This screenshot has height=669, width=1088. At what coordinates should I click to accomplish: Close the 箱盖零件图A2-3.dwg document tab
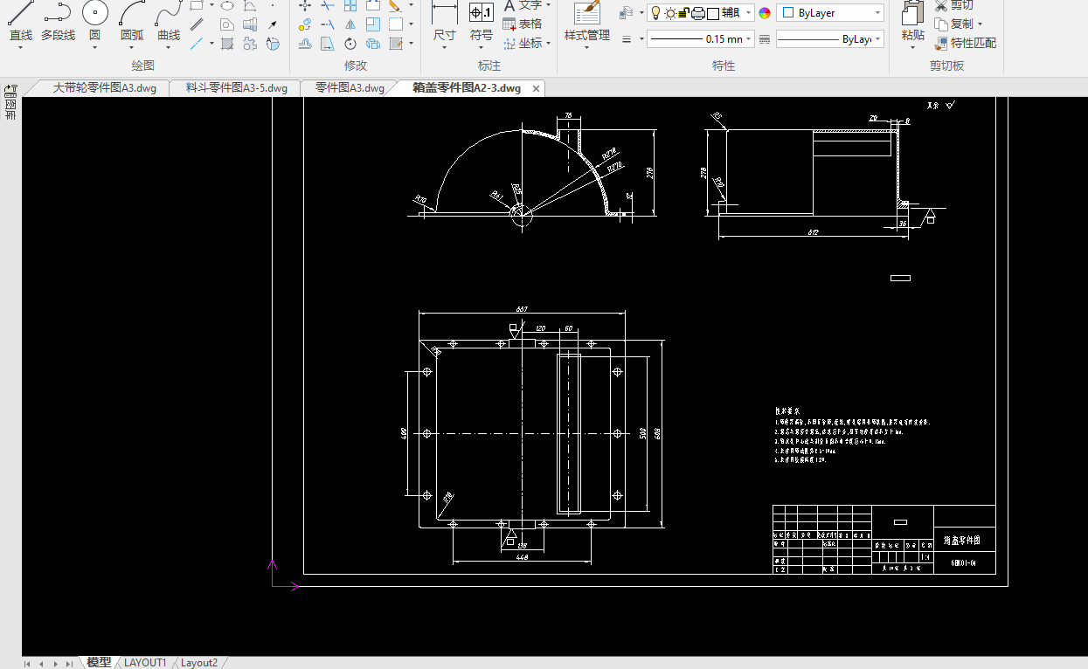click(x=536, y=88)
